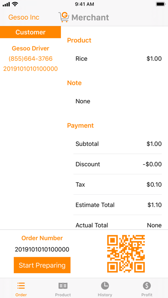
Task: Open the Profit dollar icon
Action: point(147,286)
